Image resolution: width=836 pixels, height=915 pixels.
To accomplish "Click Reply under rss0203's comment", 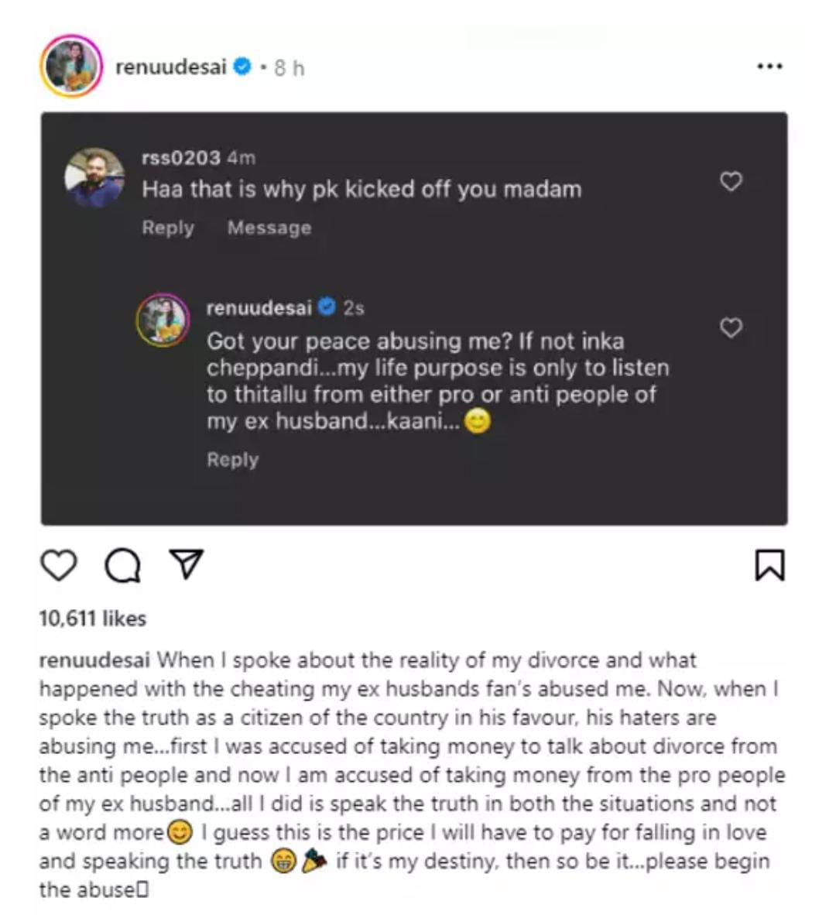I will pyautogui.click(x=167, y=228).
